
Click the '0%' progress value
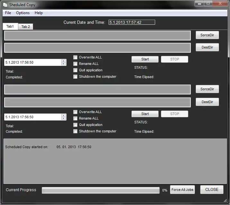164,190
